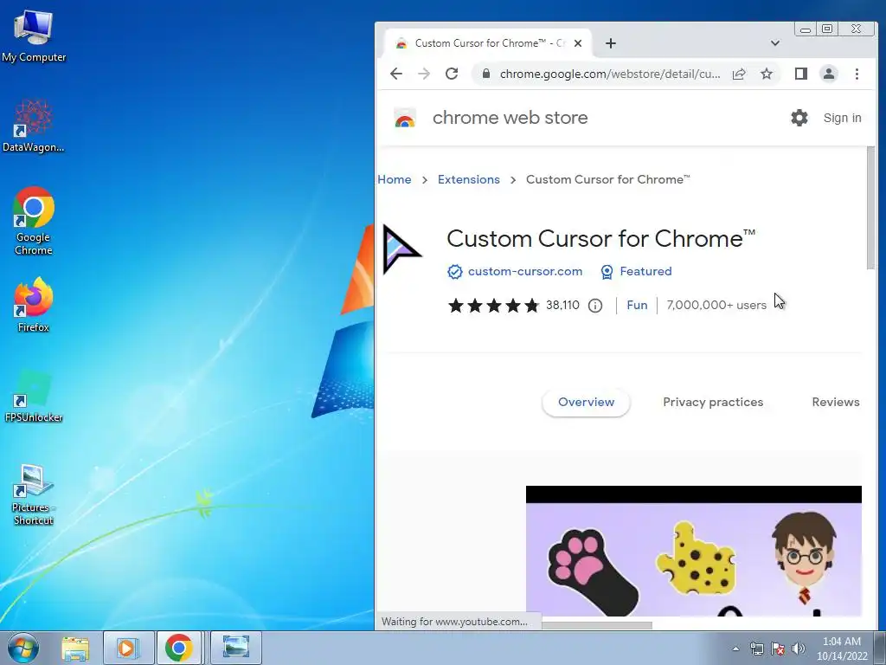Click the chrome web store title text

pyautogui.click(x=510, y=118)
